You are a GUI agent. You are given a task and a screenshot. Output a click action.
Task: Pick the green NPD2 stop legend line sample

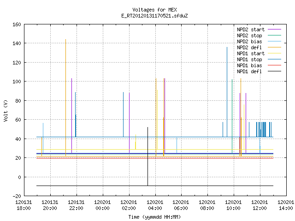[274, 35]
